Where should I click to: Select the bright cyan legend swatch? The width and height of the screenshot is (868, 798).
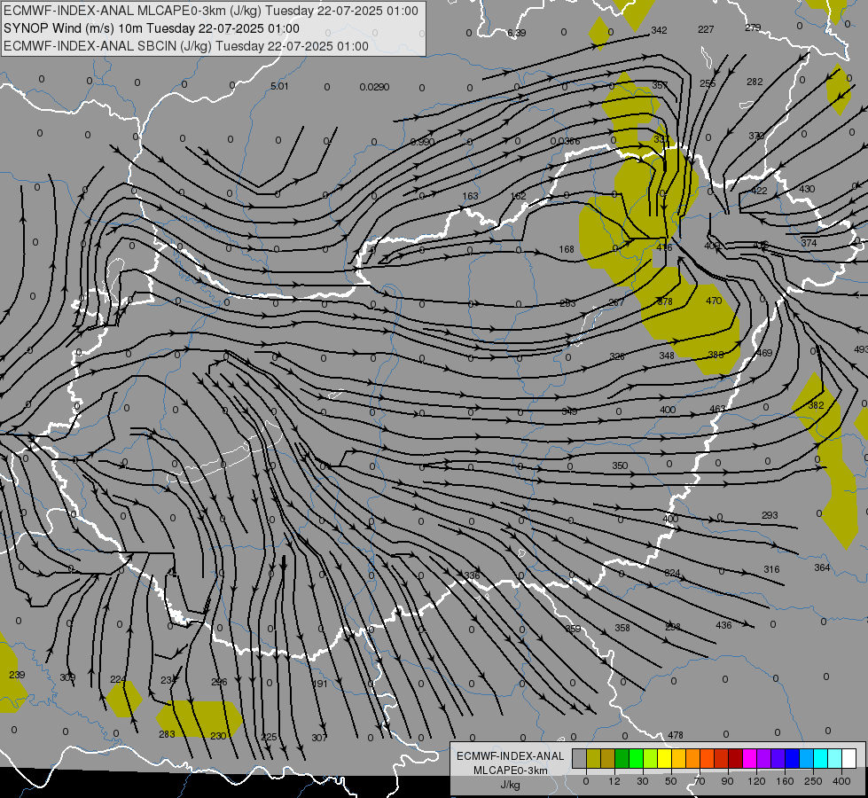tap(821, 758)
